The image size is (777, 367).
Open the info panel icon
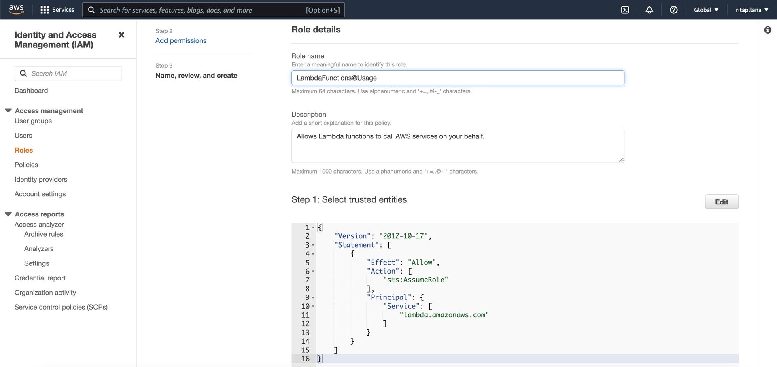(768, 30)
